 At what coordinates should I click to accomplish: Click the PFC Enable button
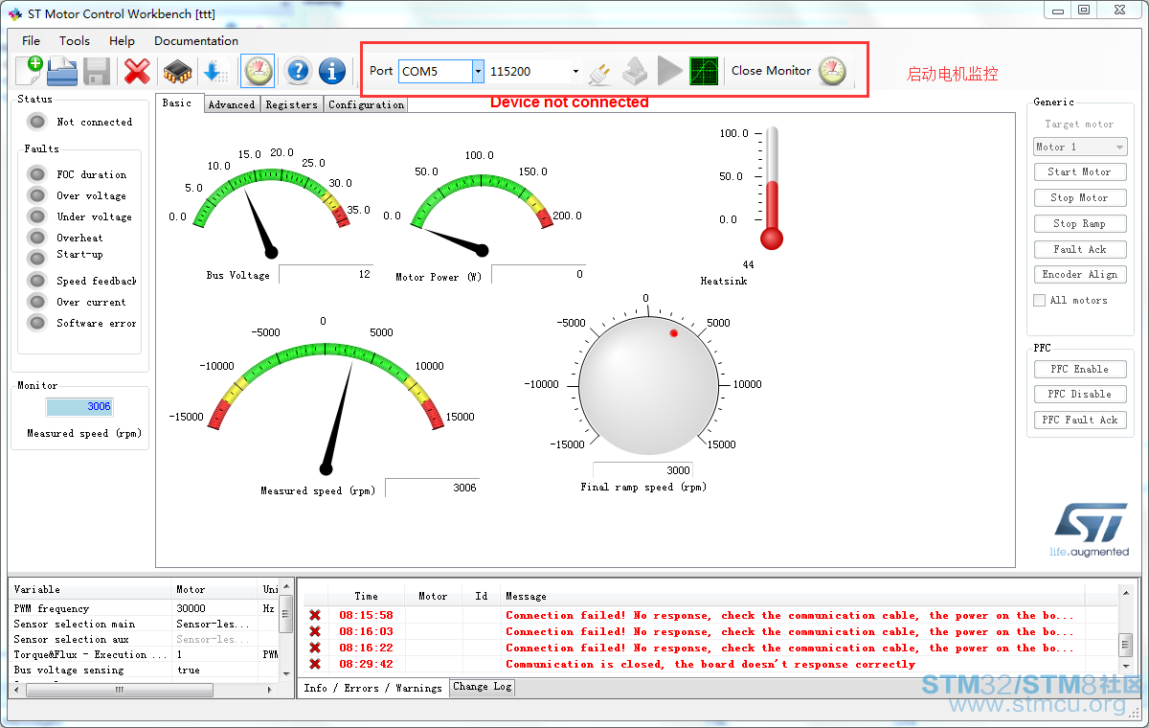click(x=1080, y=369)
